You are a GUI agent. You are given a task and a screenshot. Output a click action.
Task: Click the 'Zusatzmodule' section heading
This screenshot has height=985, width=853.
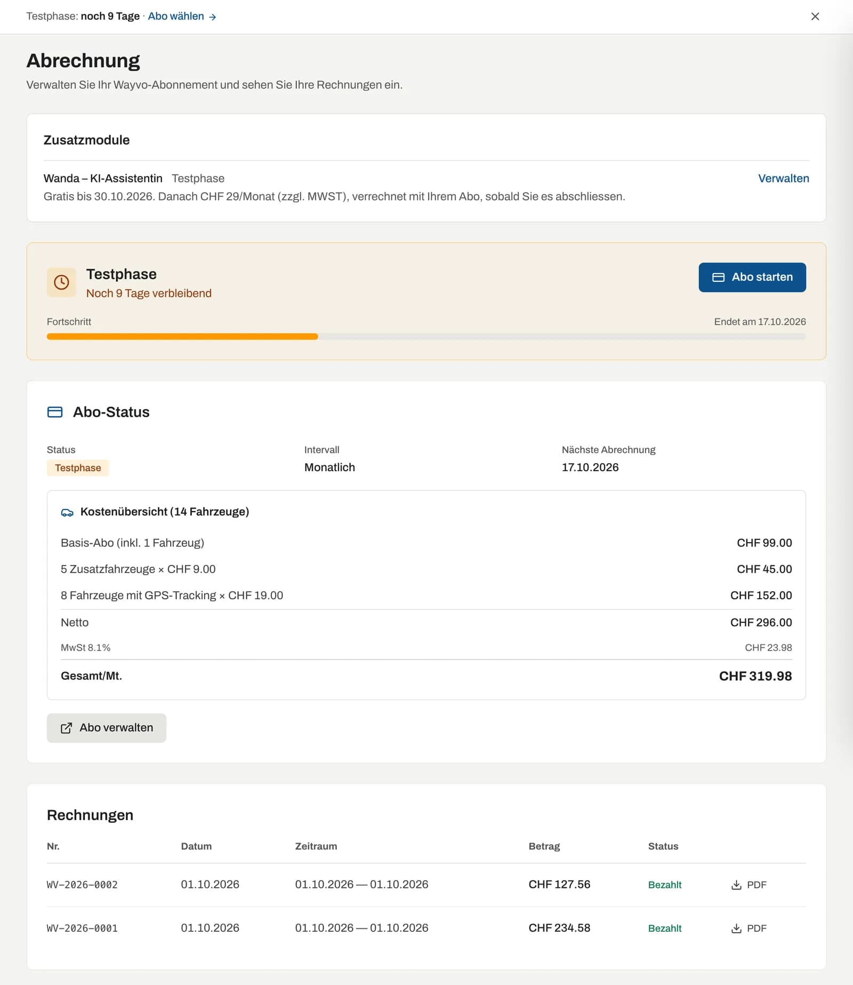(86, 140)
